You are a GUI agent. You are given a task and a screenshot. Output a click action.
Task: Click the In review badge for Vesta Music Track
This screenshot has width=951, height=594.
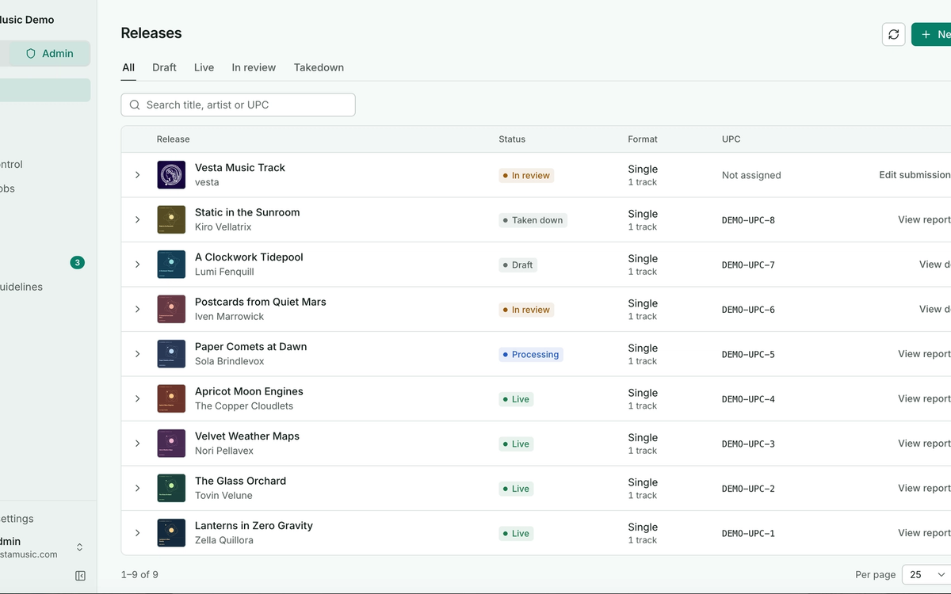click(526, 176)
